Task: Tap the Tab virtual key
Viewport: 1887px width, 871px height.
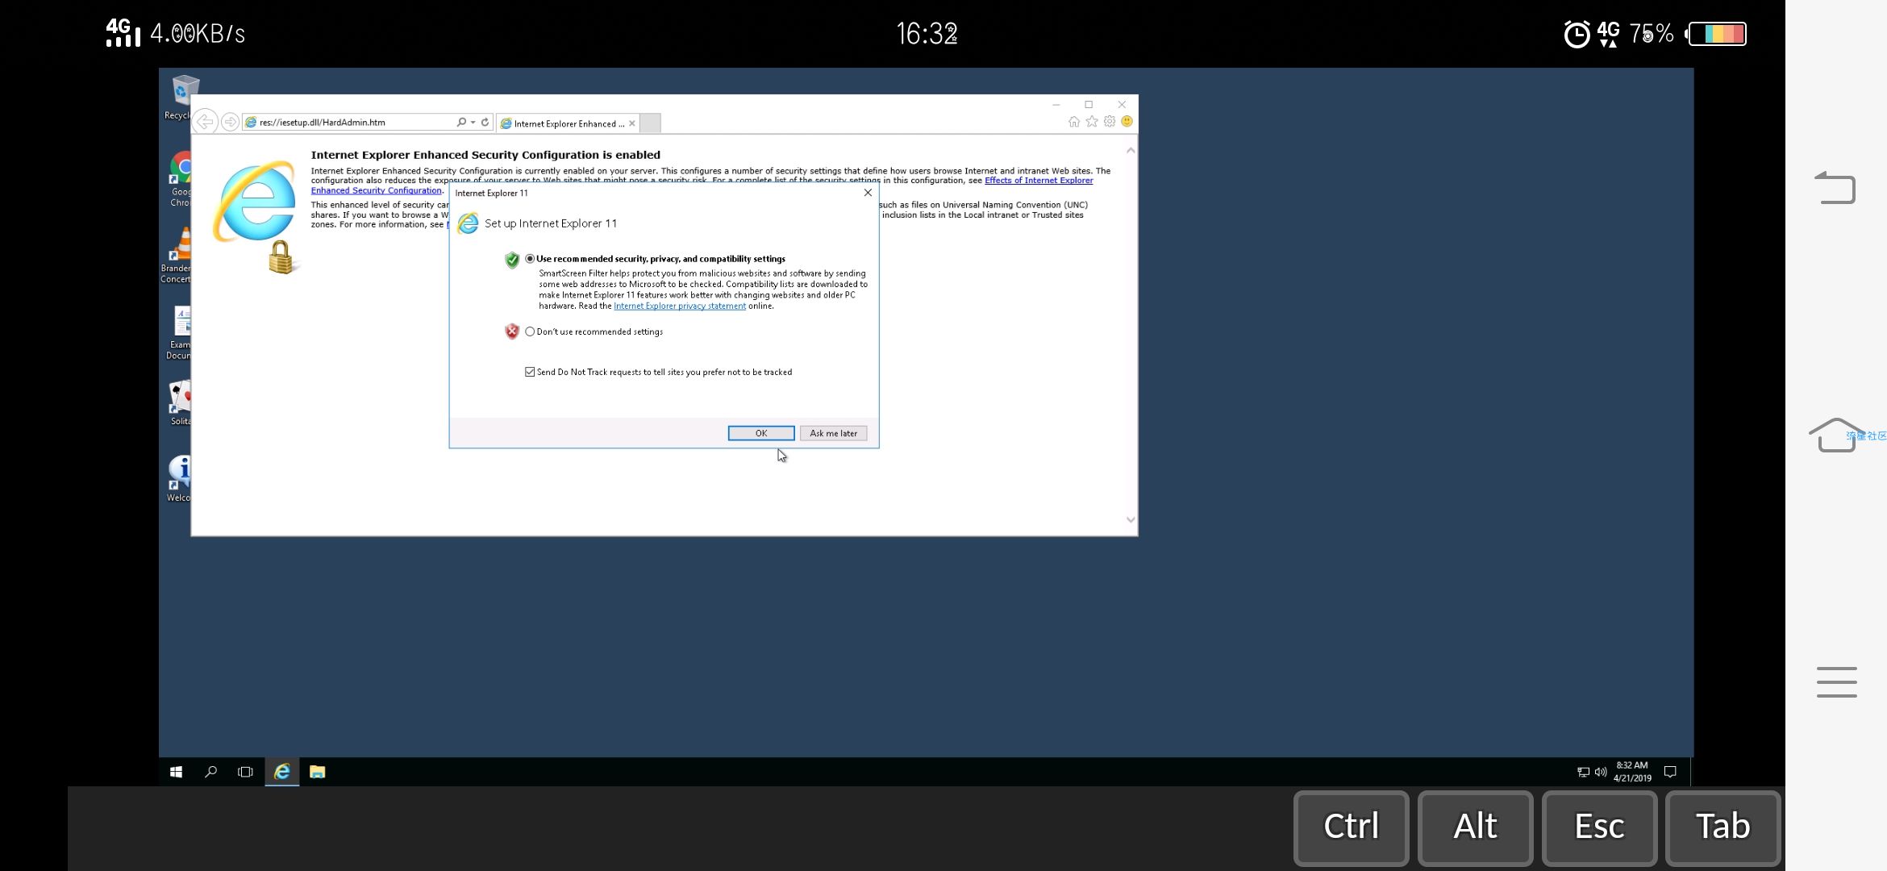Action: pos(1722,827)
